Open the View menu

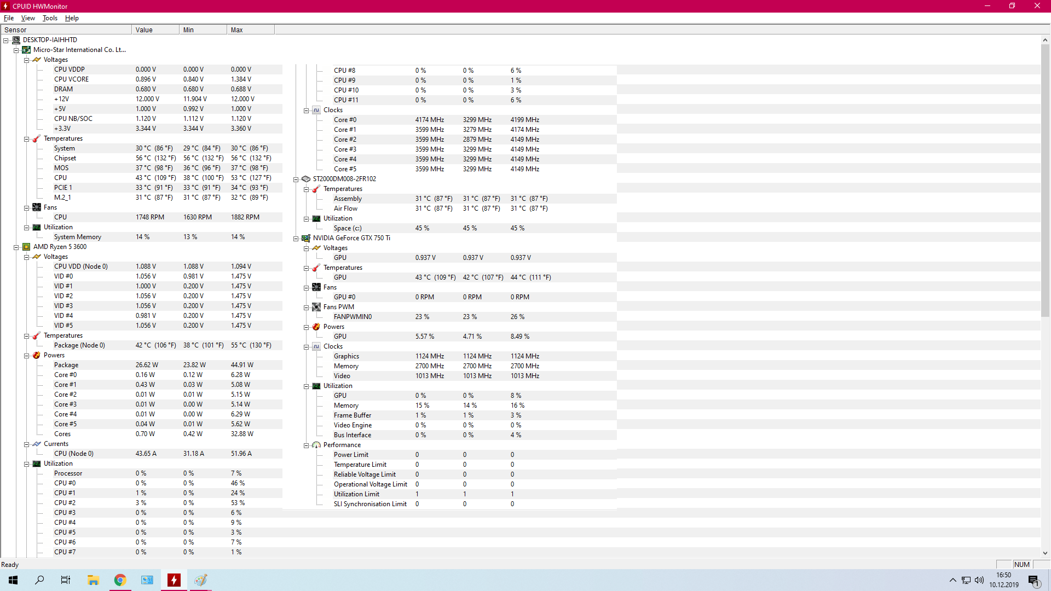(x=28, y=18)
